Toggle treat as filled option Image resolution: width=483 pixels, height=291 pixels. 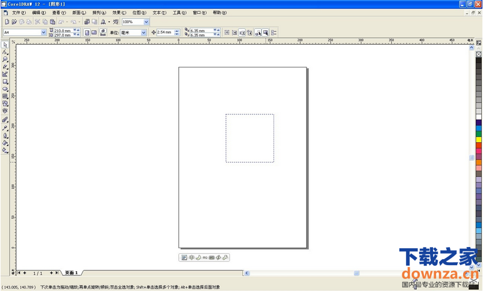[266, 33]
